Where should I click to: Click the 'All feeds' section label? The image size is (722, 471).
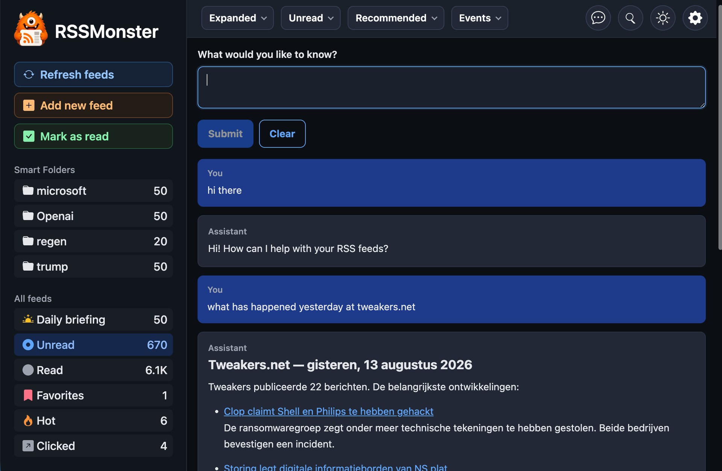[33, 299]
